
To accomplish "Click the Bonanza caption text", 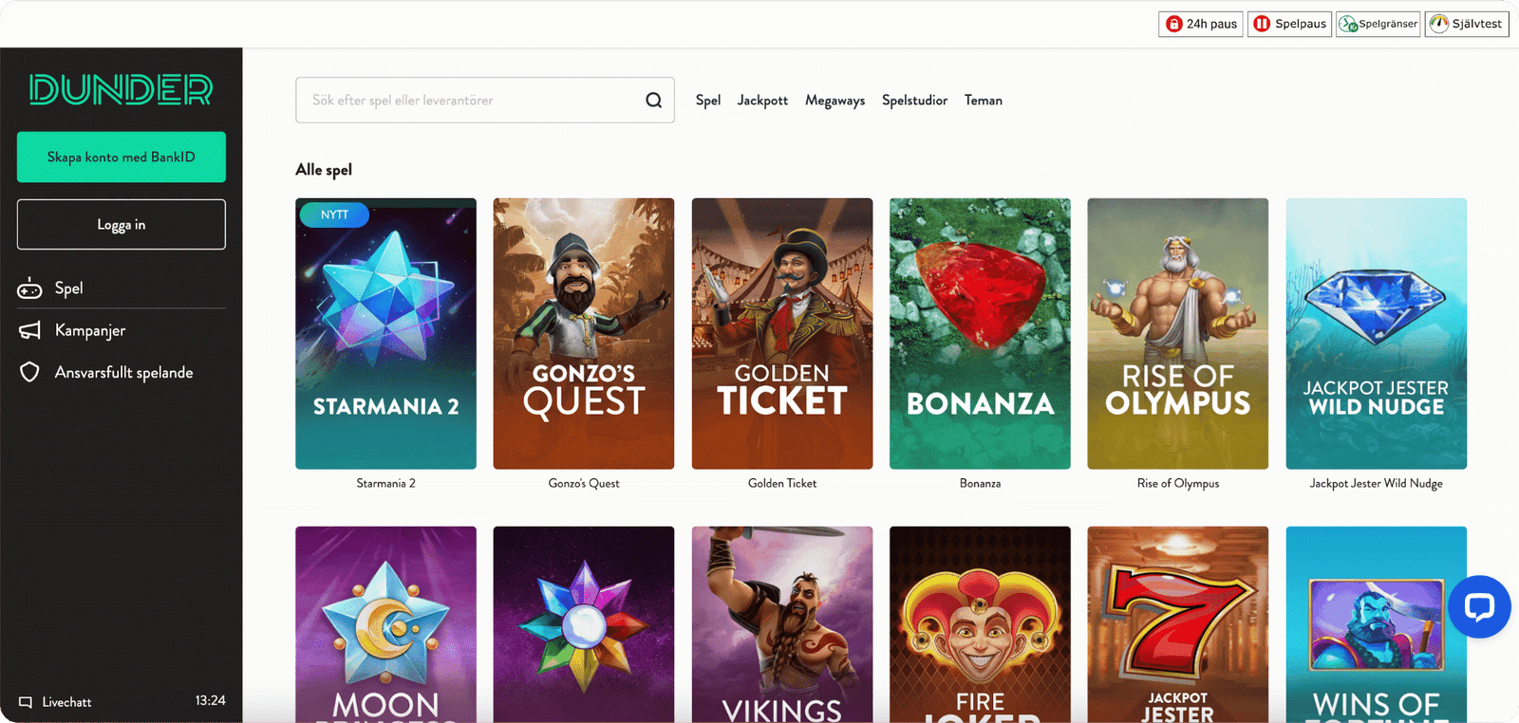I will (x=980, y=483).
